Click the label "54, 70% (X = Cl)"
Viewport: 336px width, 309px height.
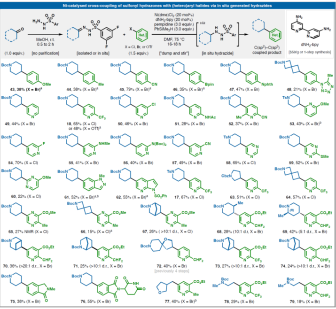click(23, 163)
